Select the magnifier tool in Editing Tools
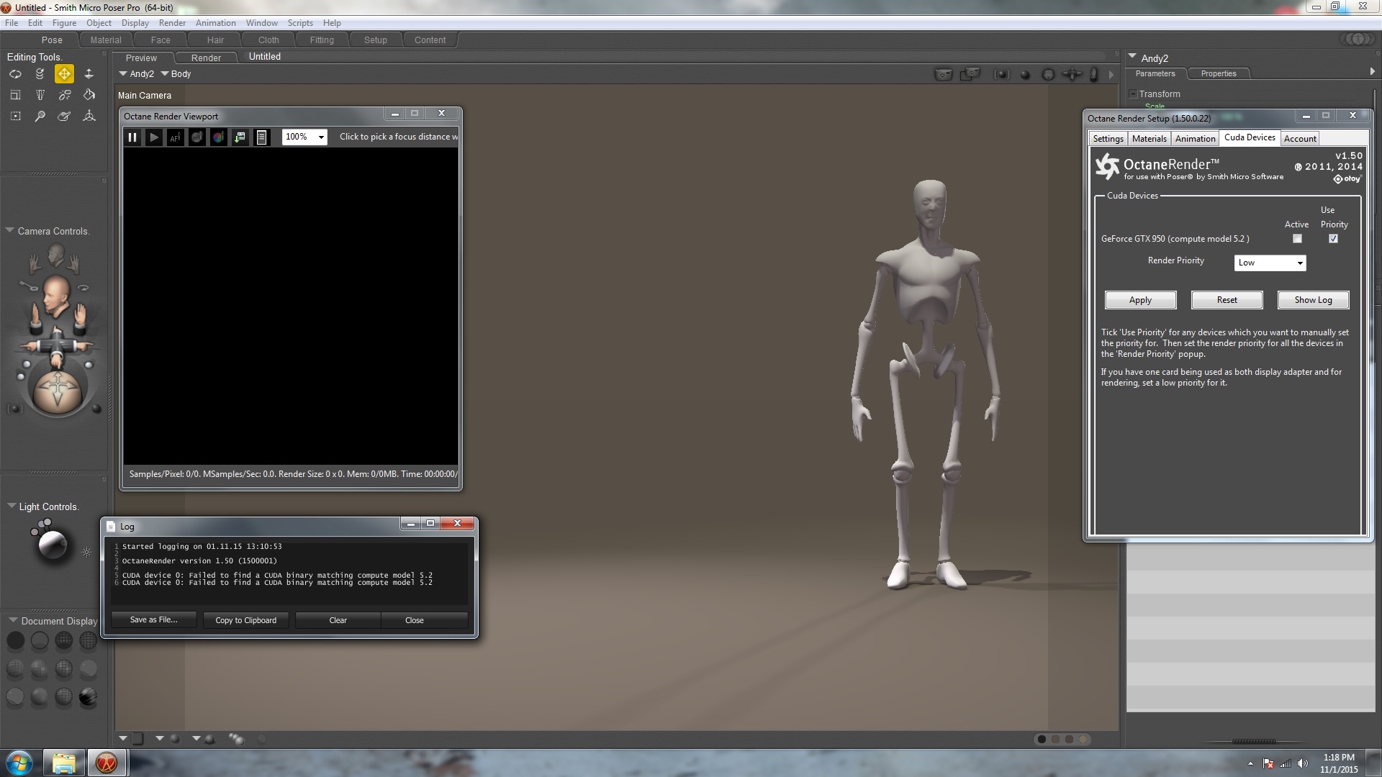The height and width of the screenshot is (777, 1382). pos(40,116)
